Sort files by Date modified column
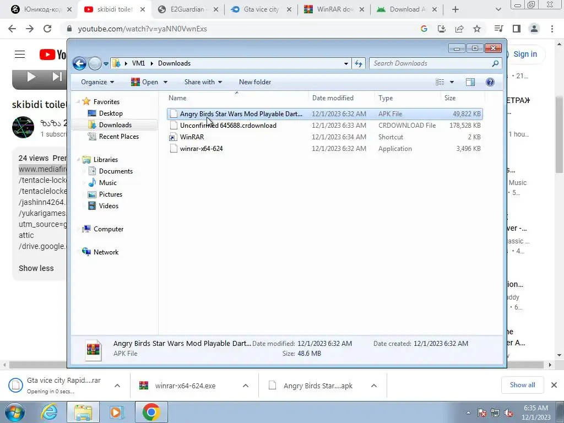 [341, 98]
